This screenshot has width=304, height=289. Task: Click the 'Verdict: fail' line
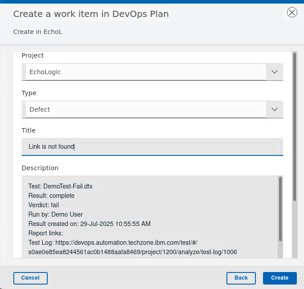(43, 205)
